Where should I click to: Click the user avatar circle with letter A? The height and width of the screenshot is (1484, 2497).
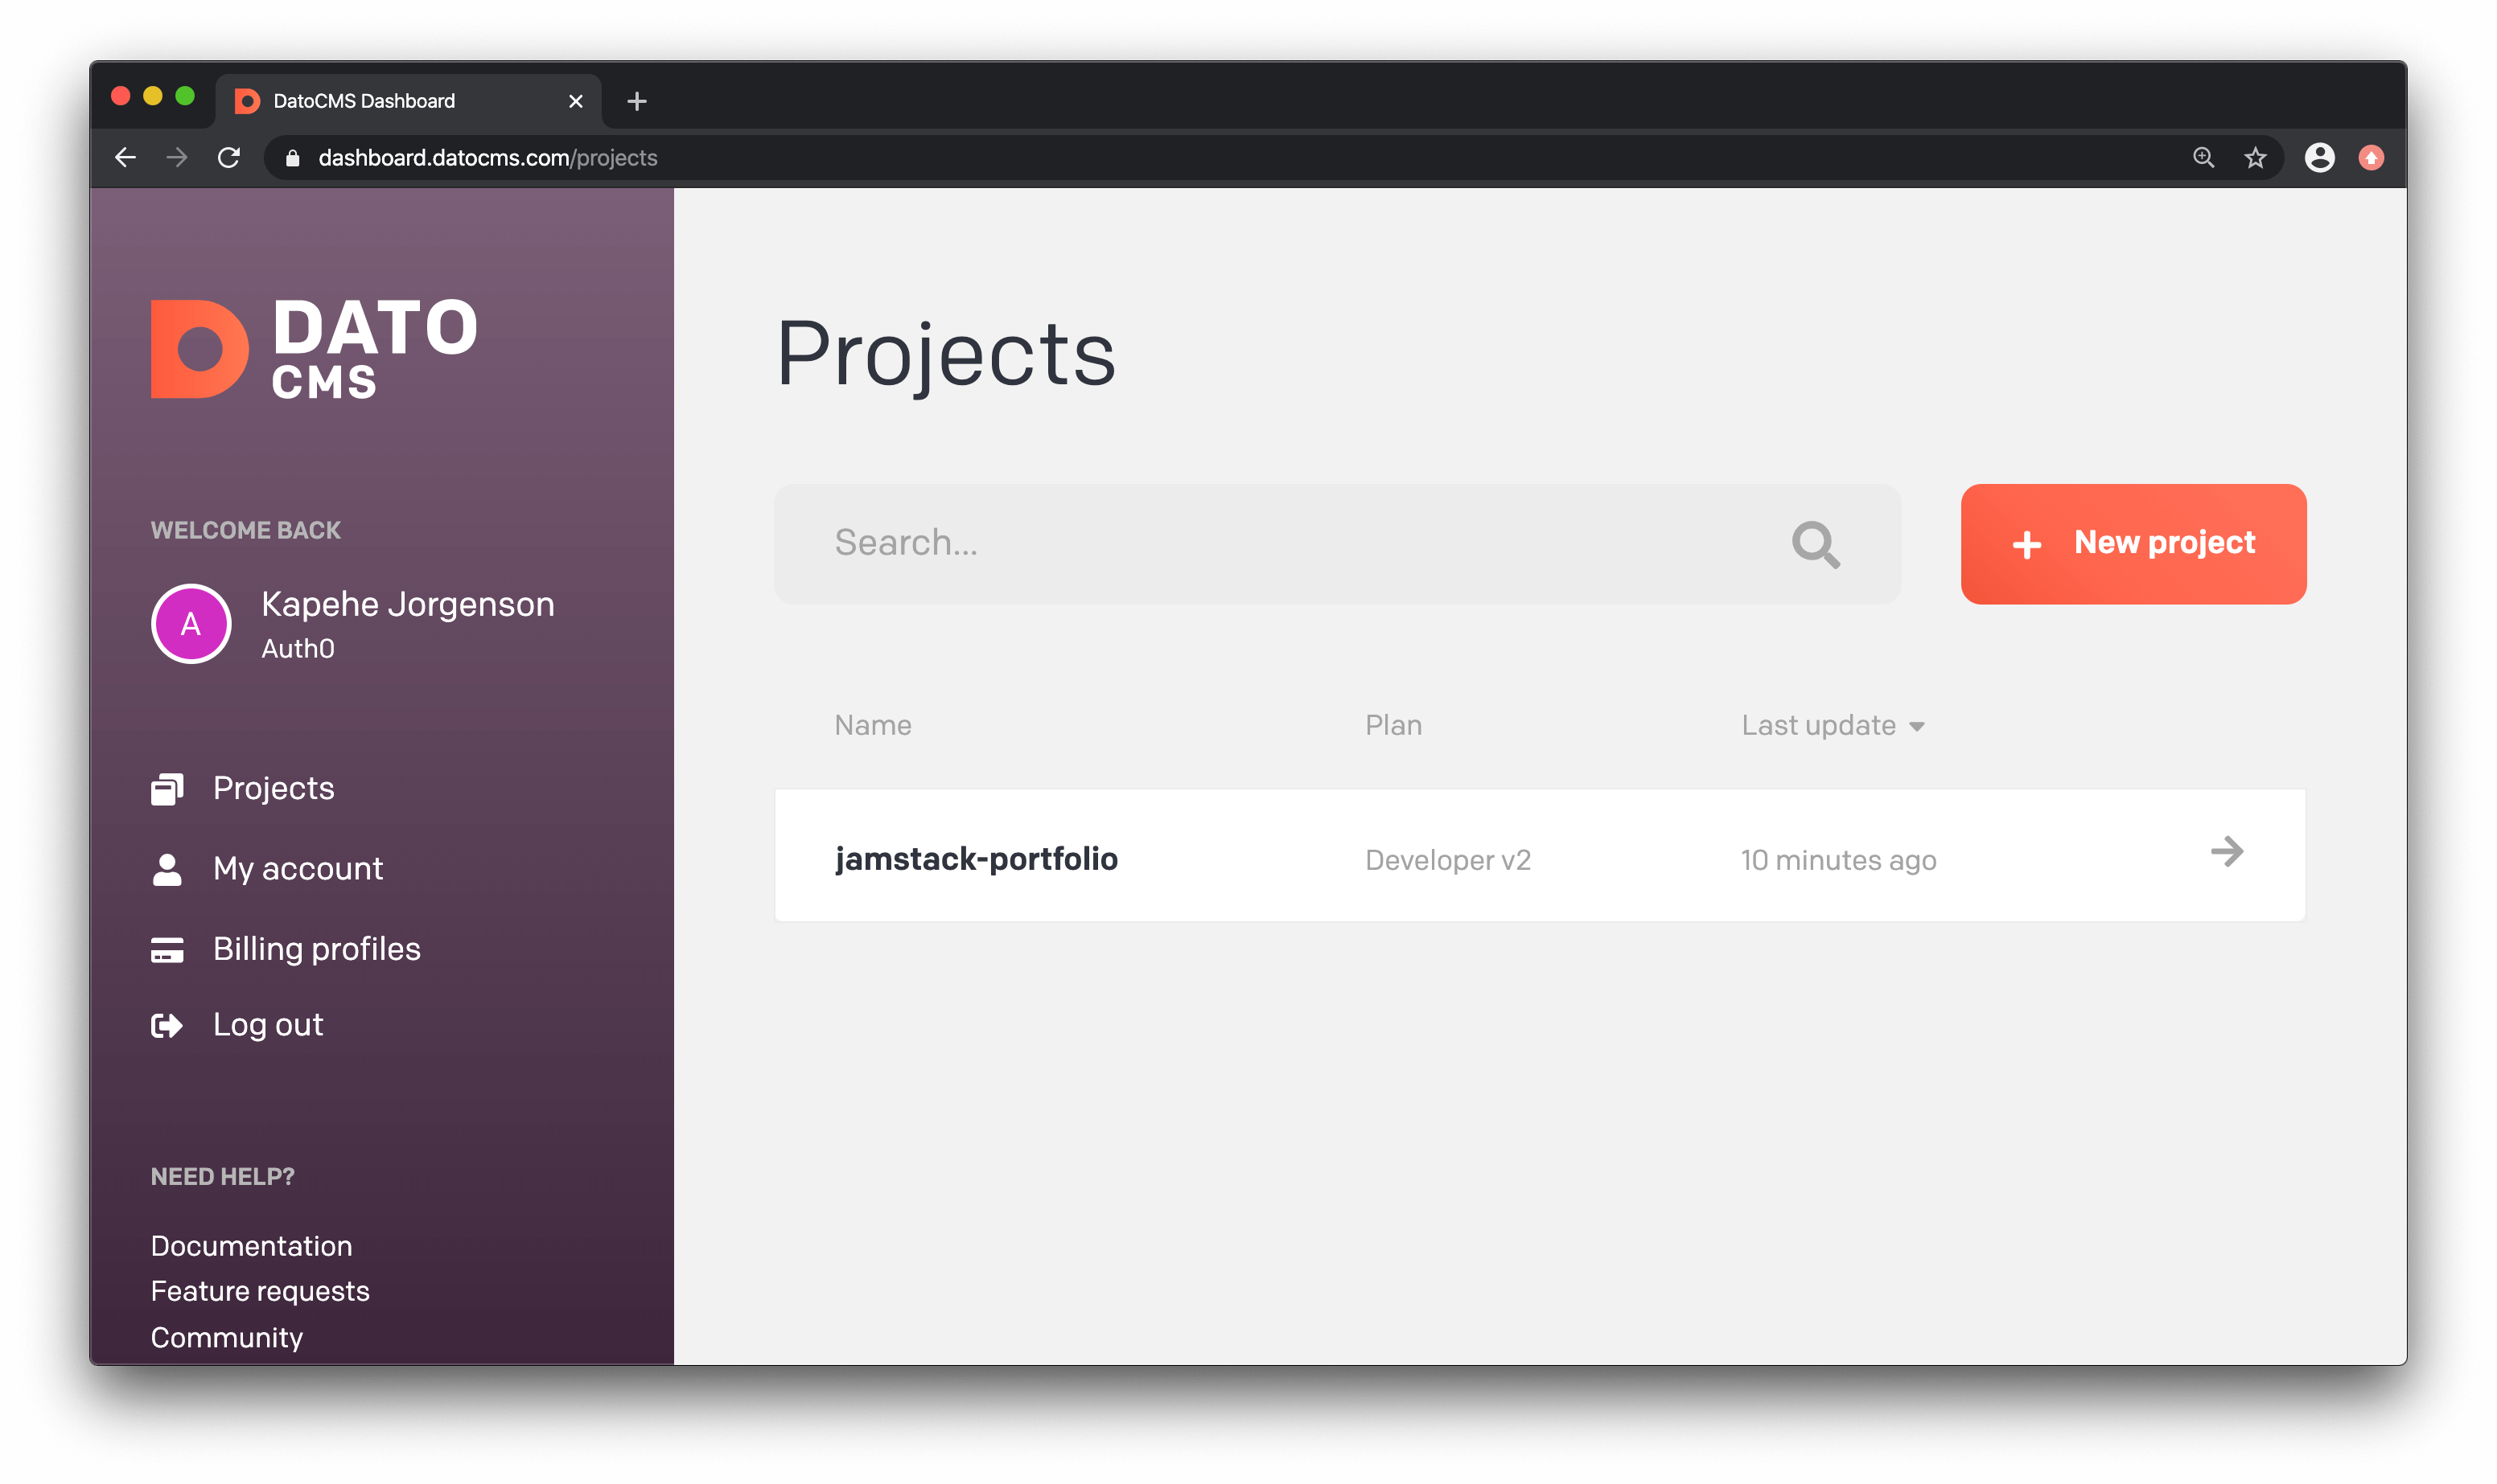click(191, 624)
